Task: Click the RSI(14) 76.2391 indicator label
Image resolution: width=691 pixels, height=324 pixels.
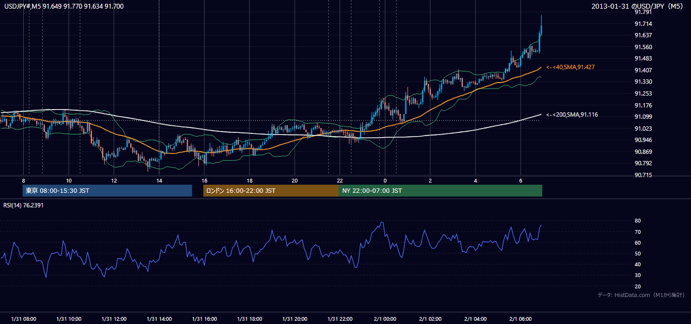Action: pos(23,205)
